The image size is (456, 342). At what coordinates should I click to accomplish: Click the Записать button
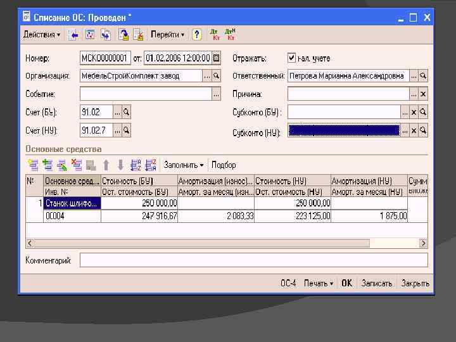[x=377, y=283]
